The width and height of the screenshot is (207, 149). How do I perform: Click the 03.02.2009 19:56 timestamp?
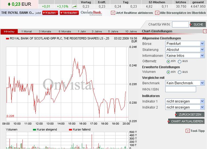pyautogui.click(x=125, y=38)
